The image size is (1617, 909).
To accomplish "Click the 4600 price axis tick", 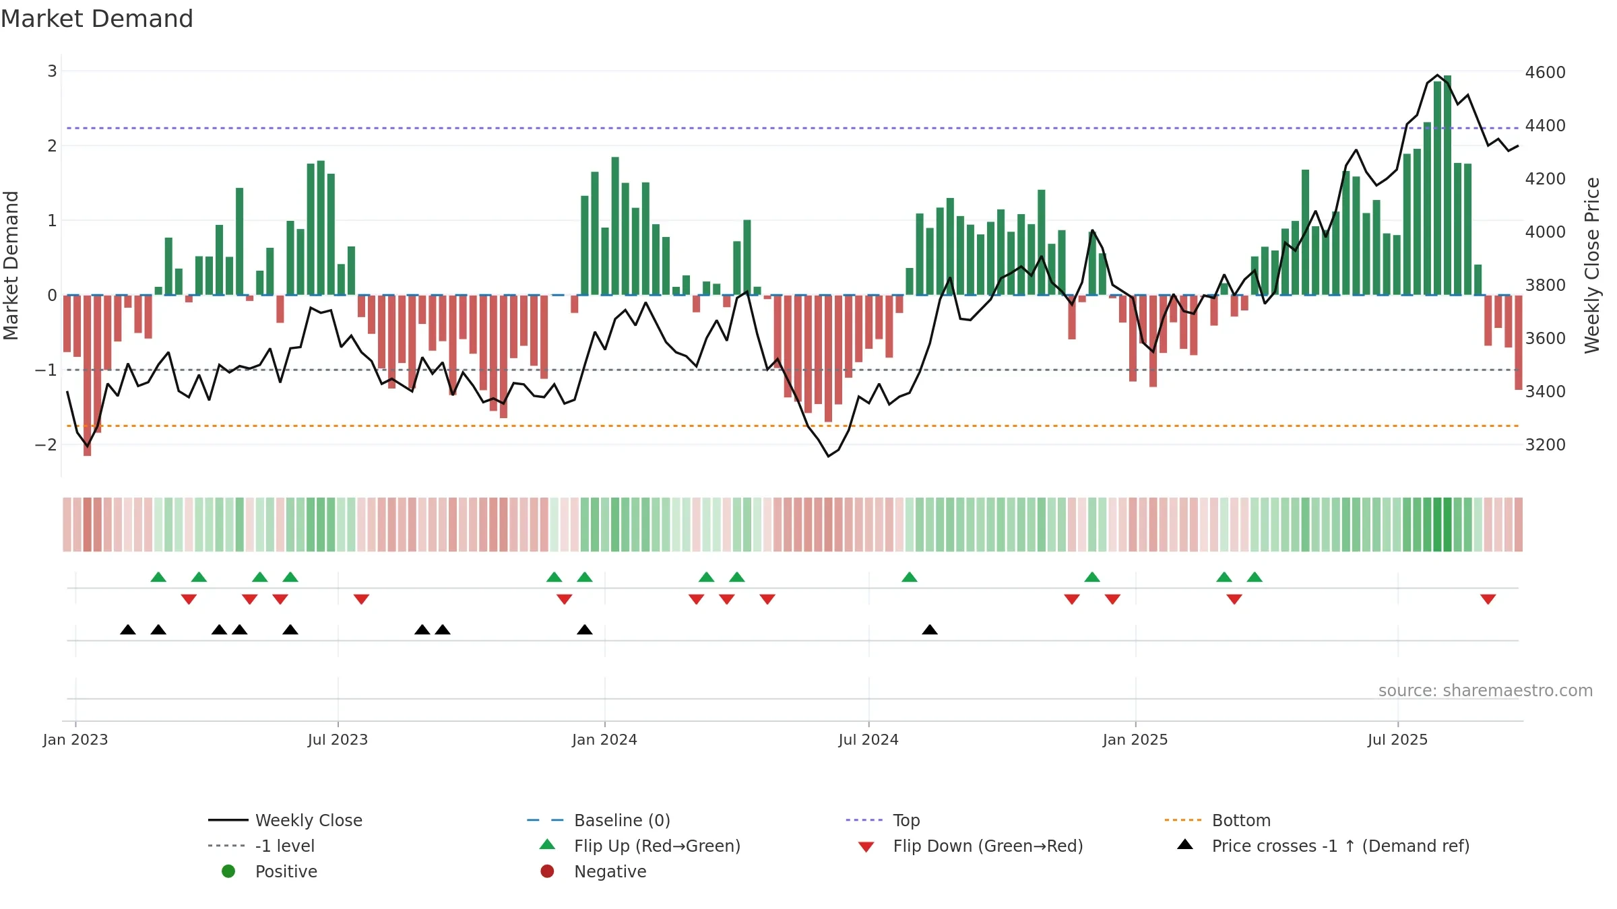I will click(x=1546, y=72).
